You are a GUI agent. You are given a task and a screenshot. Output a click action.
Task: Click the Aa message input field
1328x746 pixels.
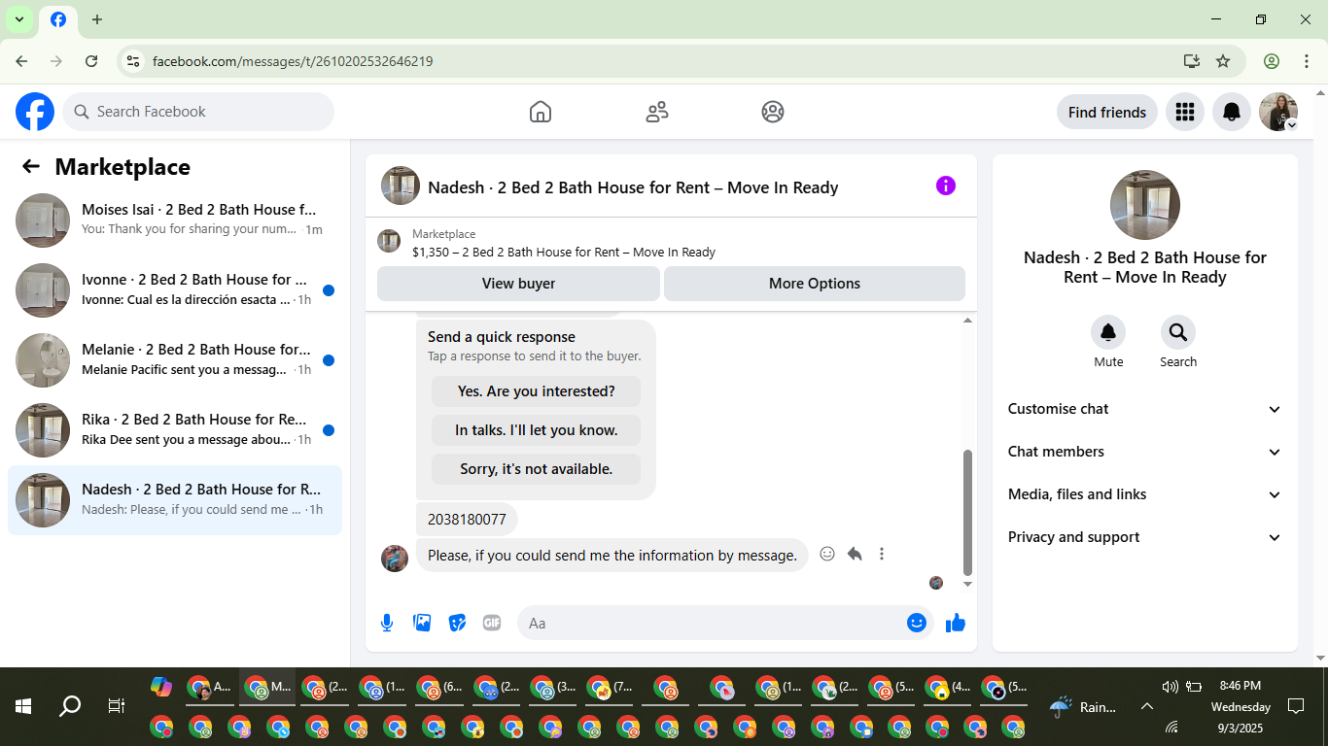725,623
